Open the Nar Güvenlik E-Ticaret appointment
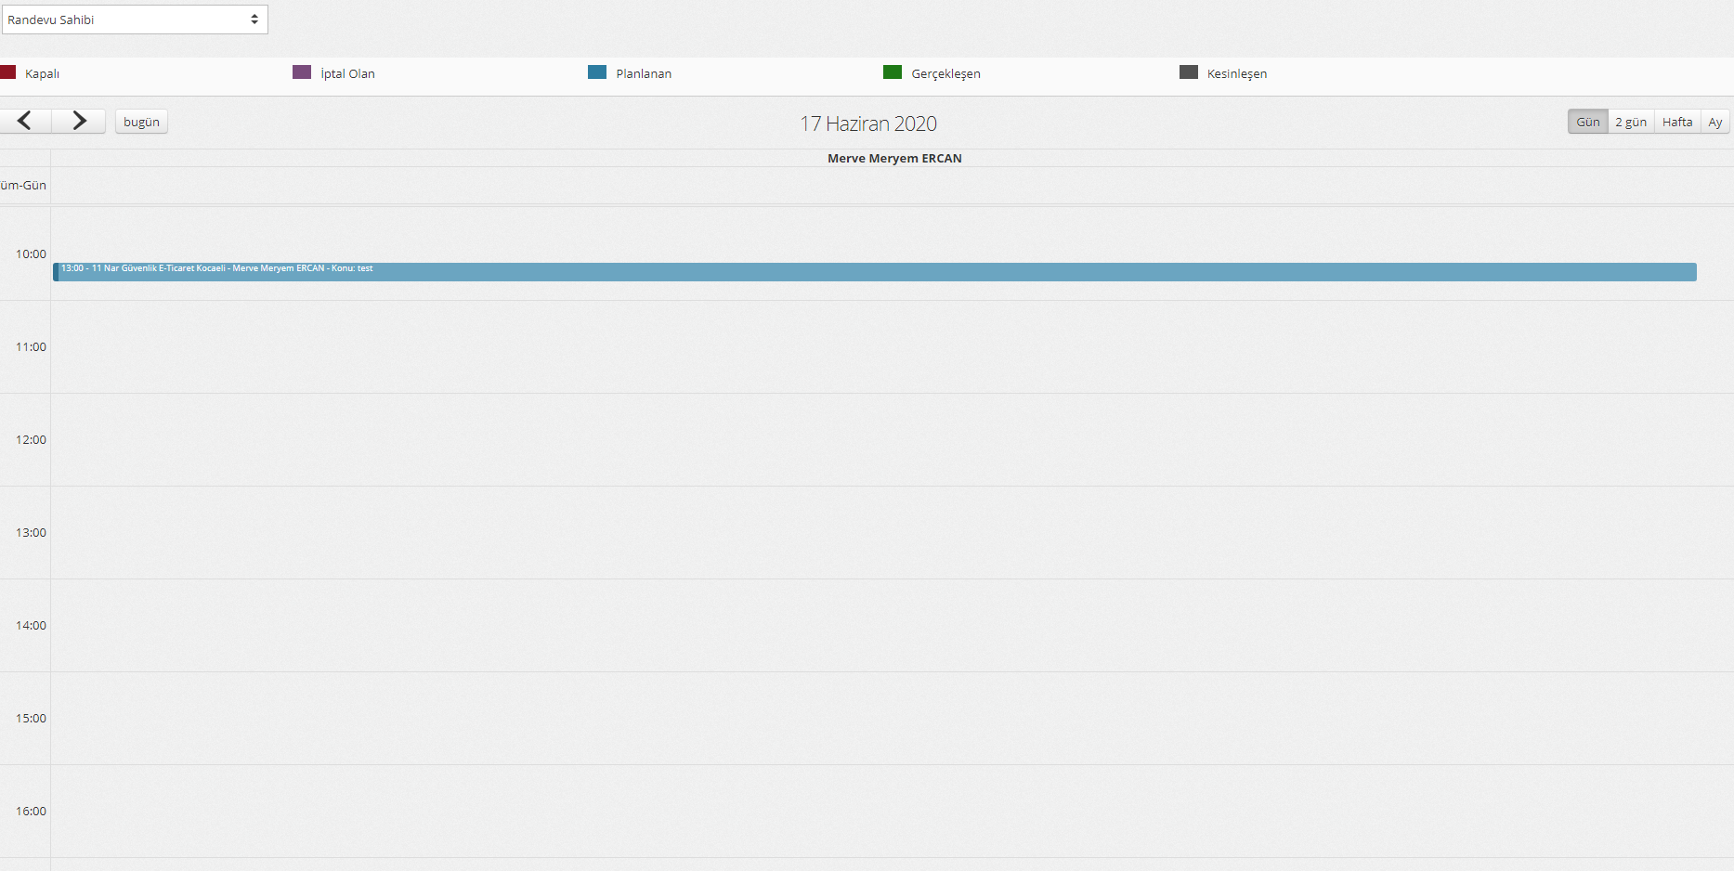Image resolution: width=1734 pixels, height=871 pixels. [x=873, y=271]
